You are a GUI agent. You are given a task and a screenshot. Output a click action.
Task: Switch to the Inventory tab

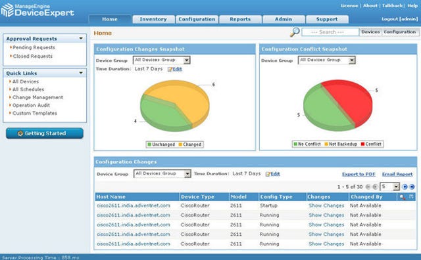pyautogui.click(x=153, y=19)
